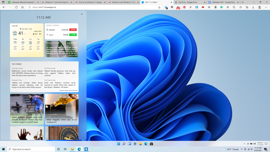Open the Weather widget for New Delhi
The width and height of the screenshot is (270, 152).
click(27, 40)
